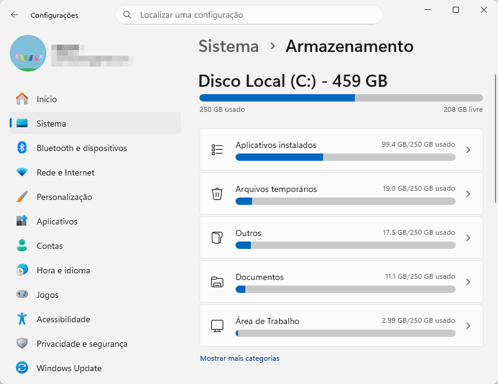The width and height of the screenshot is (498, 384).
Task: Click the Privacidade e segurança shield icon
Action: 22,343
